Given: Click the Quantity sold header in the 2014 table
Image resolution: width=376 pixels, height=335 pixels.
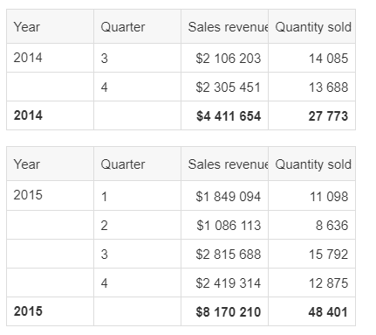Looking at the screenshot, I should tap(311, 26).
